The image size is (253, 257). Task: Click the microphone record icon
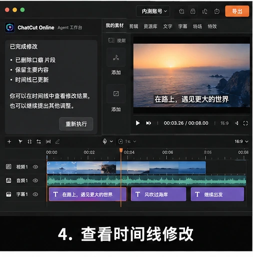104,141
